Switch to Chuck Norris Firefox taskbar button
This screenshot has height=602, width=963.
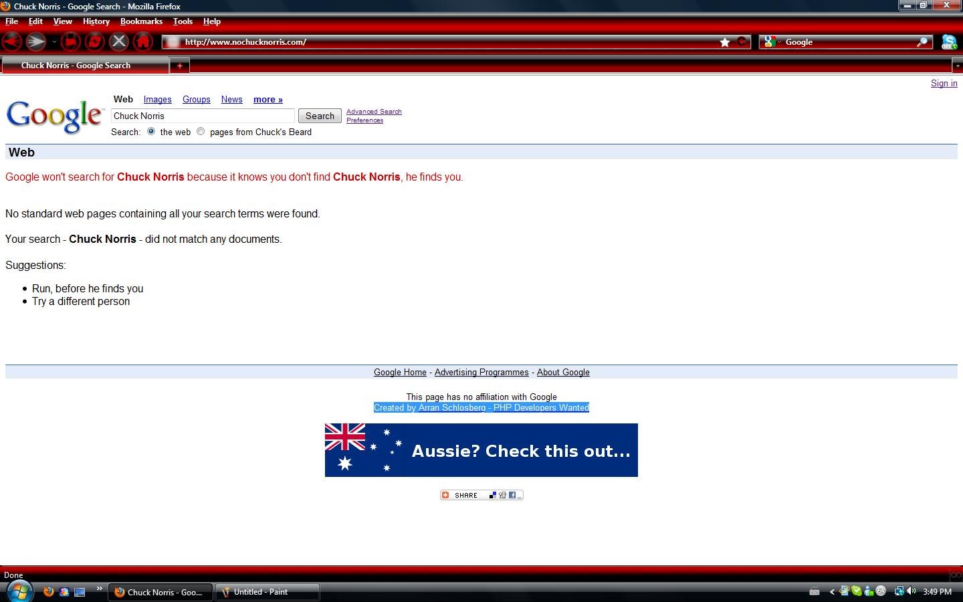click(x=160, y=592)
